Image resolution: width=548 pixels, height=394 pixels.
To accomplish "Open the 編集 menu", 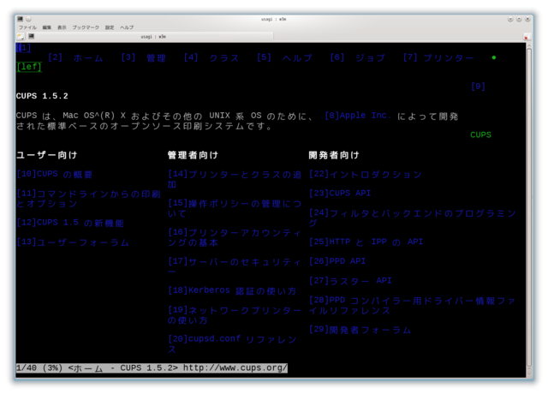I will [x=46, y=27].
